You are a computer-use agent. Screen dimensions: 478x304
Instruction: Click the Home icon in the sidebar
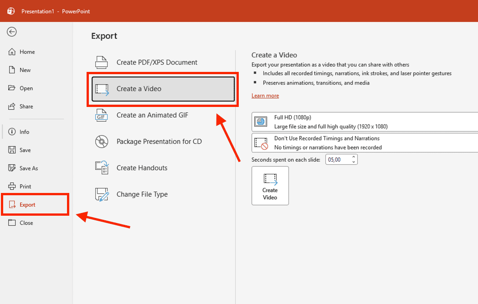pos(12,52)
